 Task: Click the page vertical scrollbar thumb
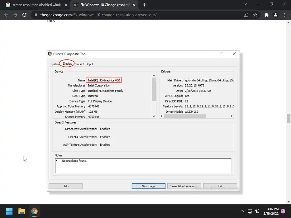point(288,118)
